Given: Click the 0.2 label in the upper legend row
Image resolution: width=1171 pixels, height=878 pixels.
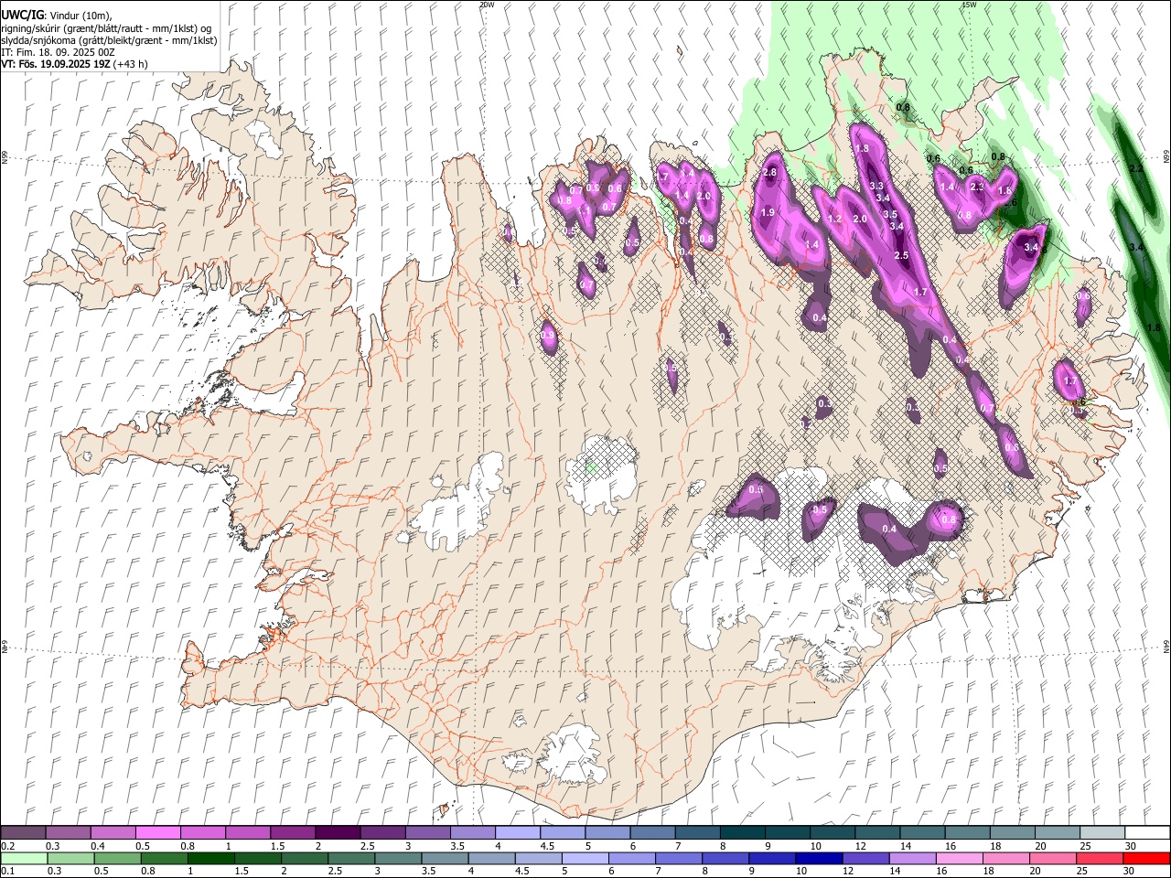Looking at the screenshot, I should [x=7, y=846].
